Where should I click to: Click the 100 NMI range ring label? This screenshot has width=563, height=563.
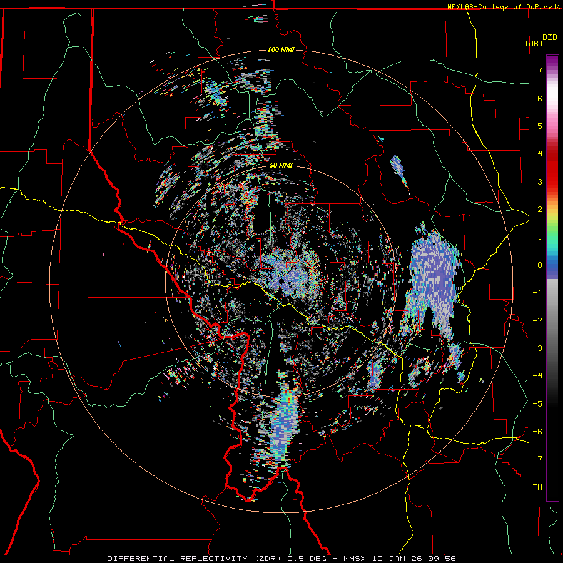[281, 49]
